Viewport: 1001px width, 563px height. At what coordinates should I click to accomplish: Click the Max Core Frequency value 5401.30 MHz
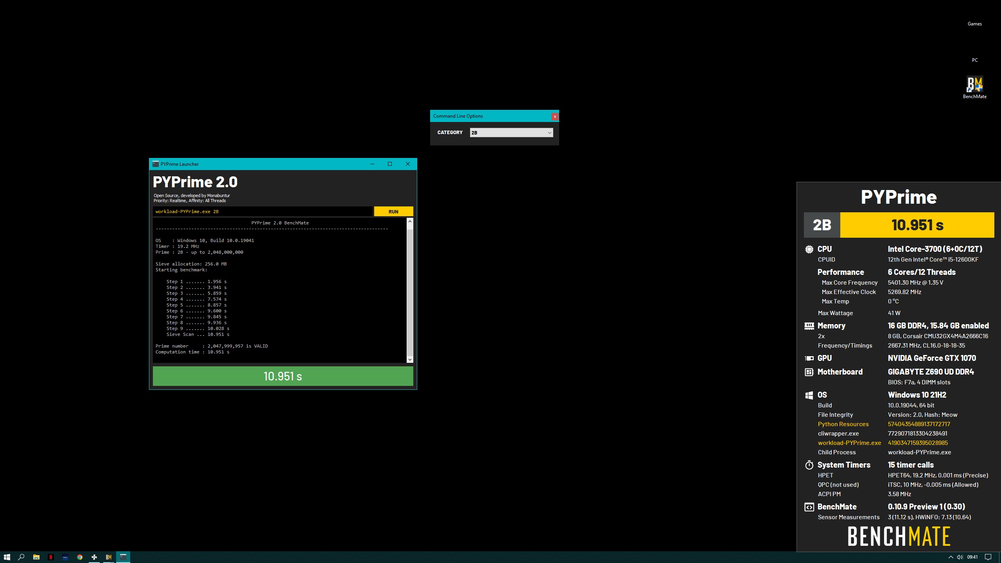tap(915, 283)
